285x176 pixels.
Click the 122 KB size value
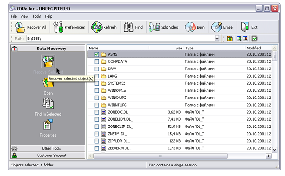pyautogui.click(x=175, y=141)
